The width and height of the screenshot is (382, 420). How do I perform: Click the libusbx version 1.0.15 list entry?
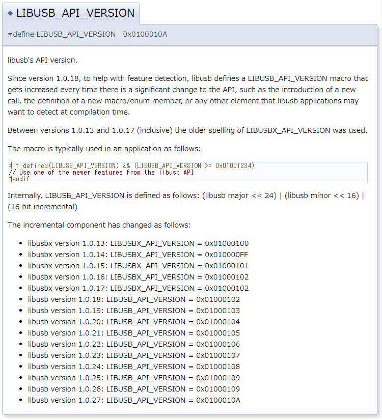(139, 266)
